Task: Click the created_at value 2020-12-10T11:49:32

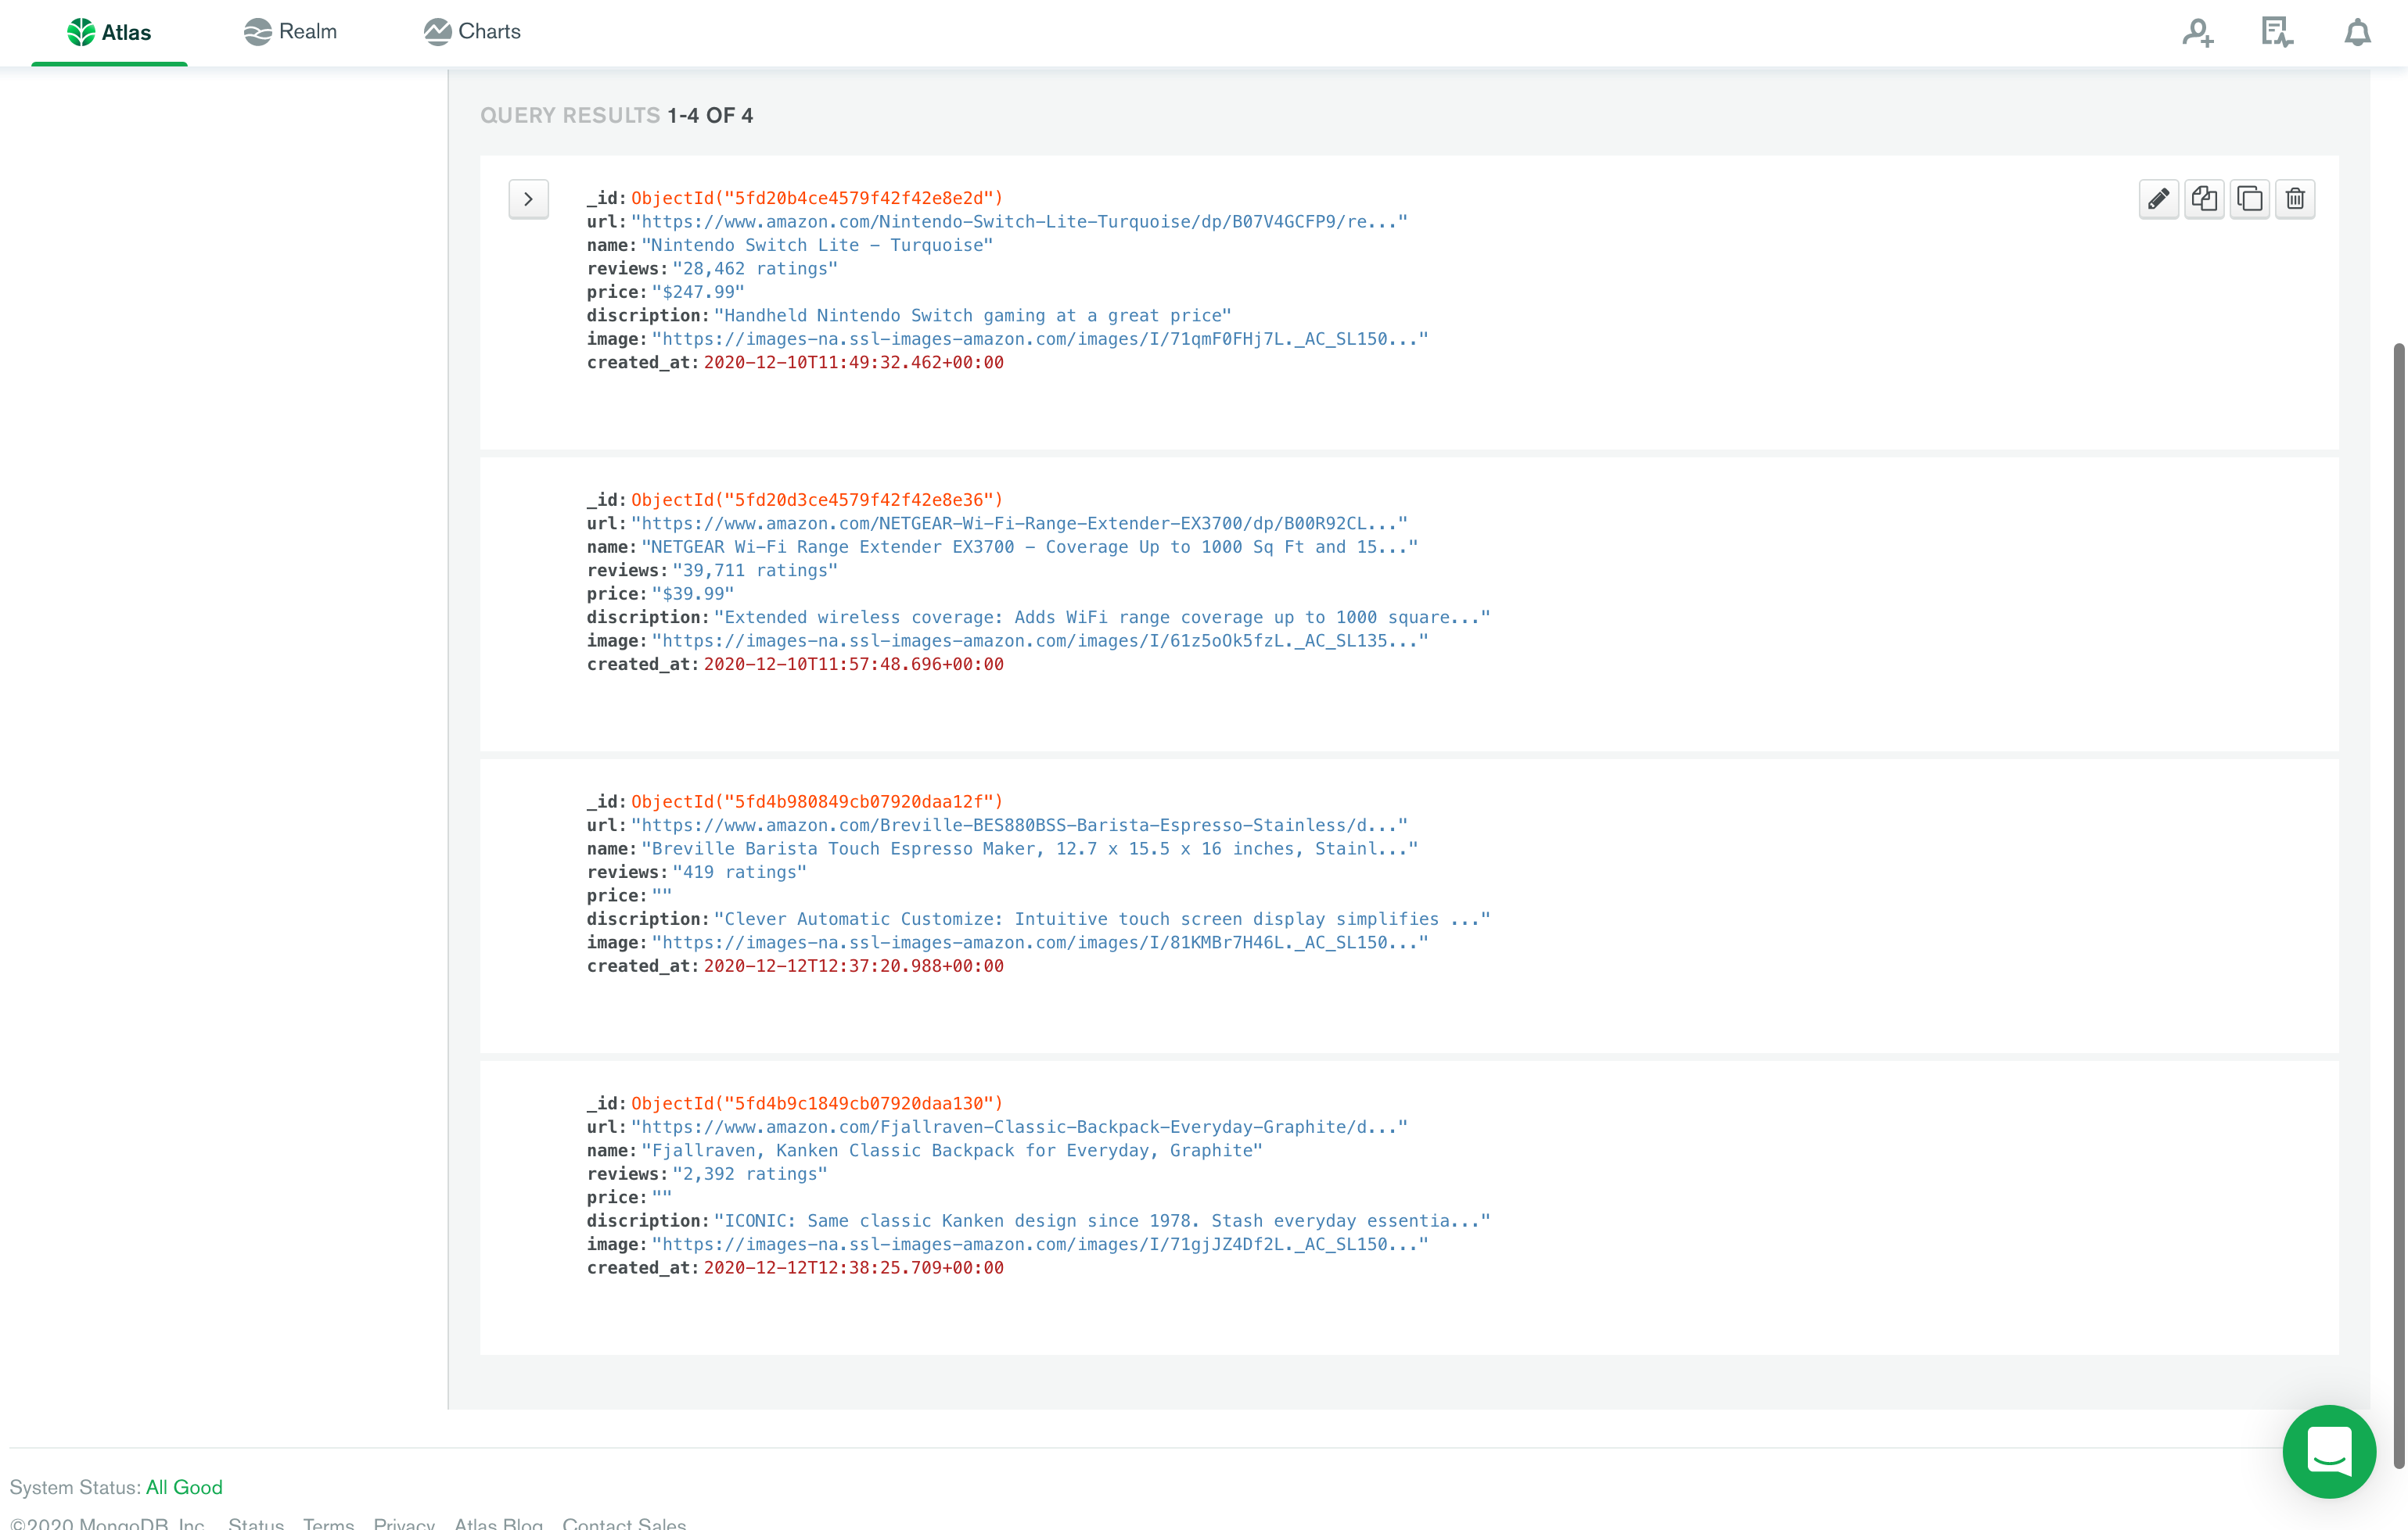Action: (854, 363)
